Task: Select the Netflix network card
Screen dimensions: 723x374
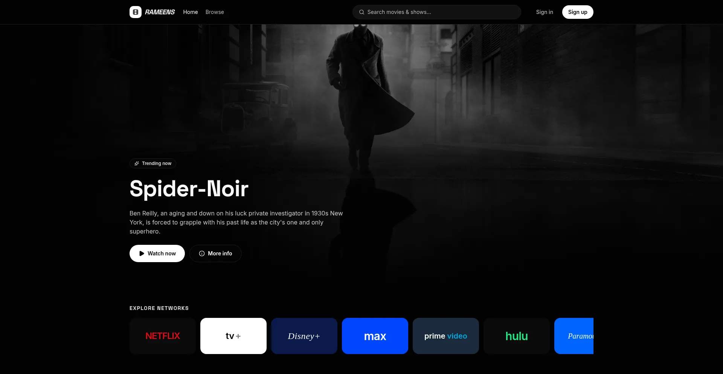Action: tap(163, 336)
